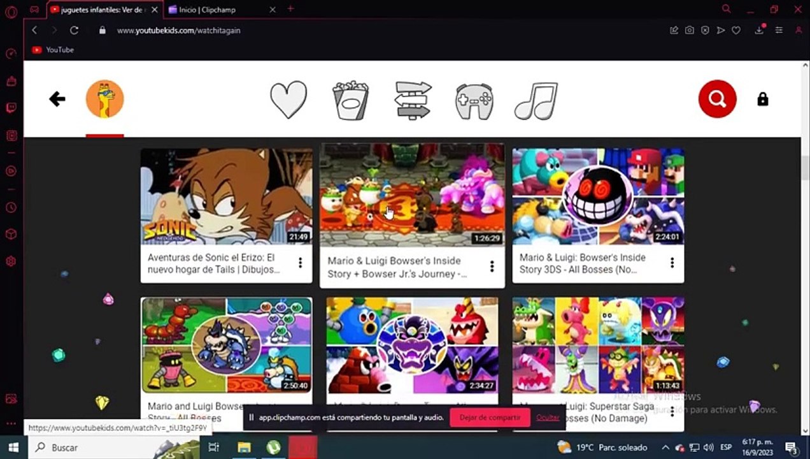Bookmark page with heart toolbar icon
The height and width of the screenshot is (459, 810).
point(736,30)
